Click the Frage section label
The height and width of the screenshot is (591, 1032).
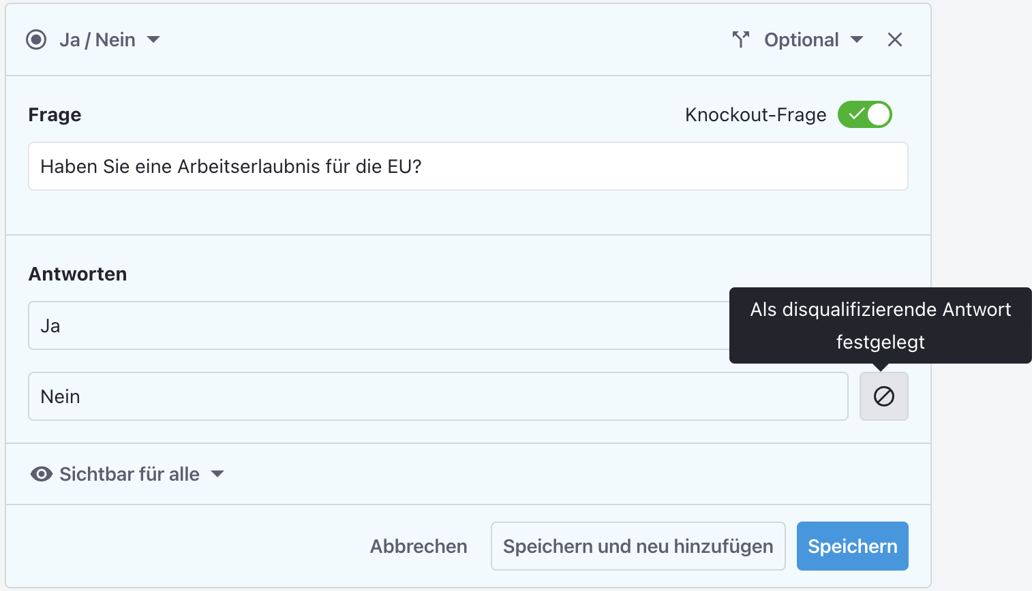click(55, 114)
